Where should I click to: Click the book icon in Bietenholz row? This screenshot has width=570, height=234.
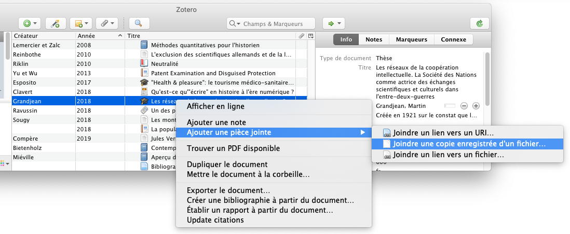144,148
